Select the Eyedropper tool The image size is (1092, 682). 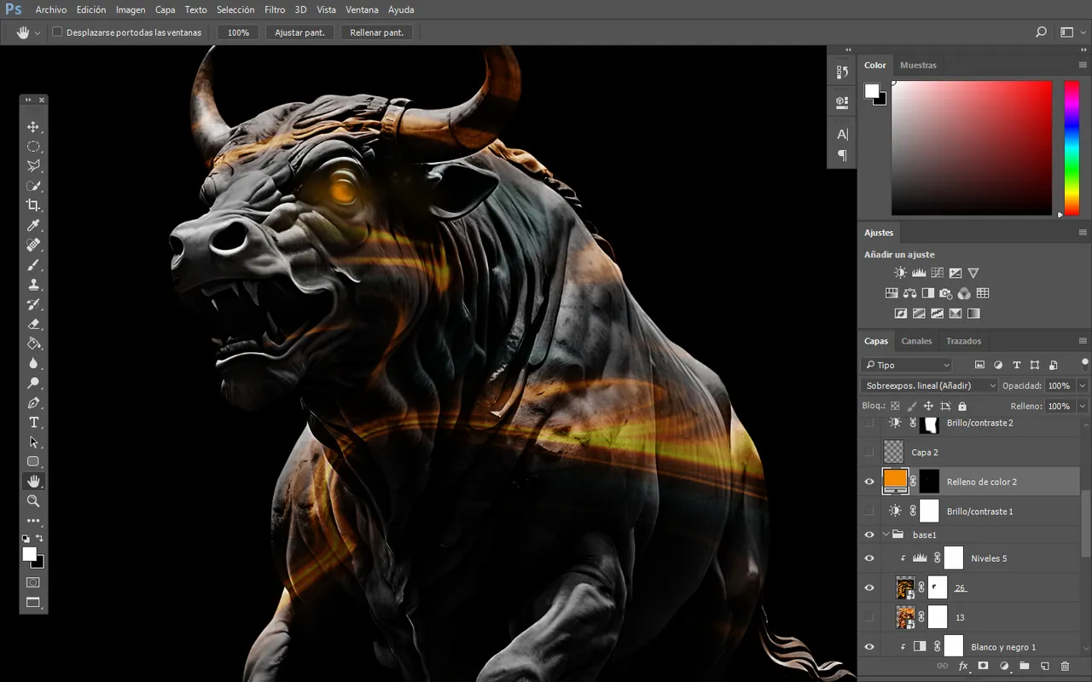pos(33,226)
